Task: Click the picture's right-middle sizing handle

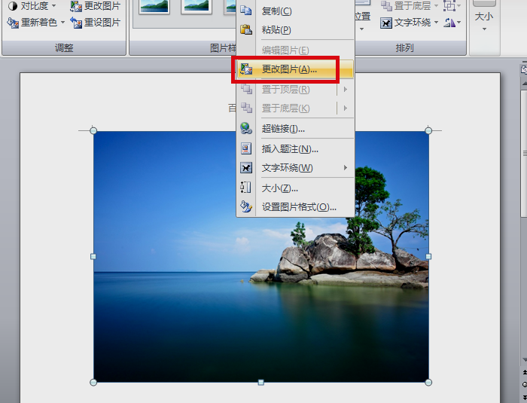Action: coord(428,257)
